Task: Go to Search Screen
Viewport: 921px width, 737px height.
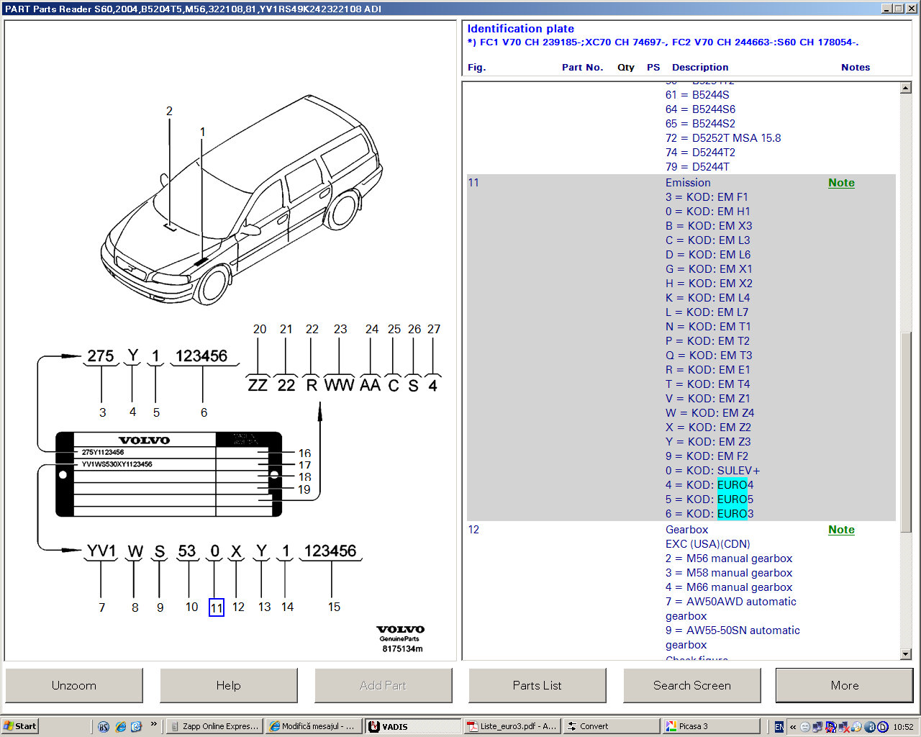Action: pyautogui.click(x=692, y=685)
